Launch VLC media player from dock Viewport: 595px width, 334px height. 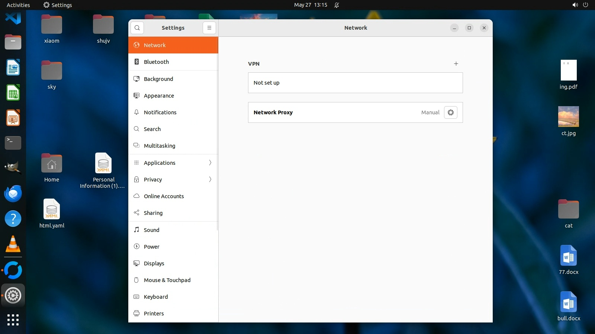(x=13, y=244)
